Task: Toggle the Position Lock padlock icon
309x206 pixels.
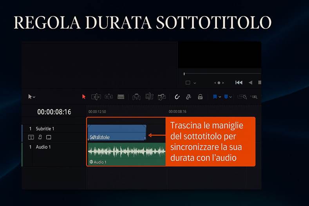Action: click(x=200, y=97)
